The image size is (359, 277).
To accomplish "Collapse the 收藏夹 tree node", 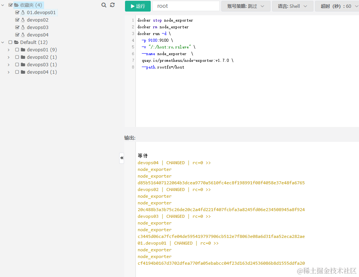I will click(x=3, y=5).
